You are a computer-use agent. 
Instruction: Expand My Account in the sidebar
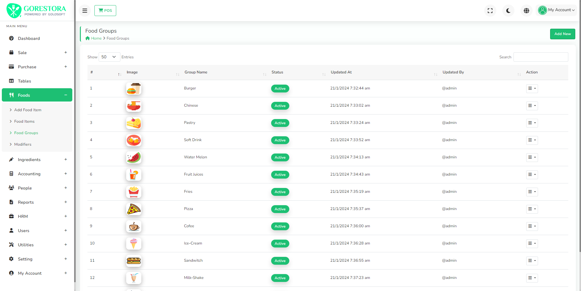(37, 273)
